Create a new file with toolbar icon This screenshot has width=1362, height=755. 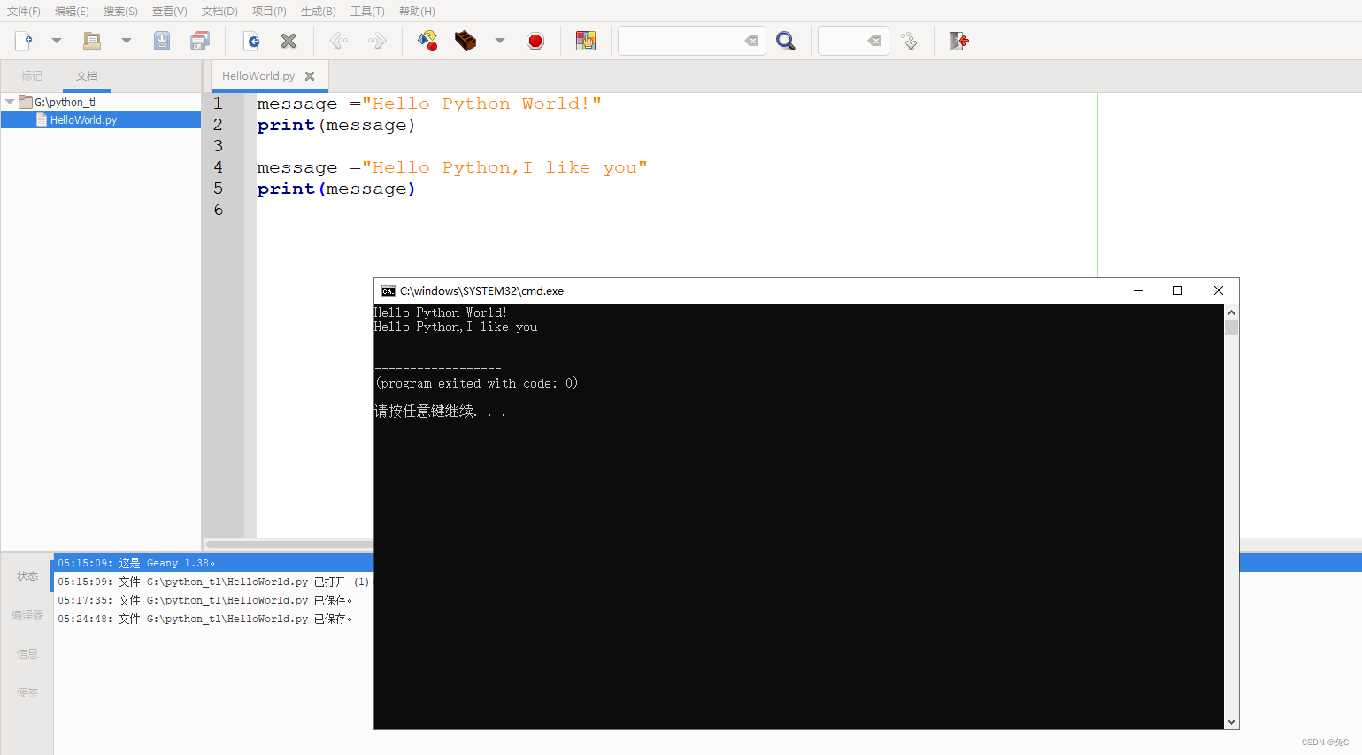click(x=24, y=41)
